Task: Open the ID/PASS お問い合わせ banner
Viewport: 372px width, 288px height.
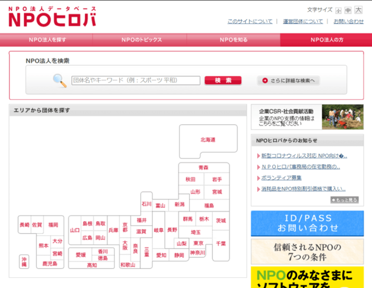Action: tap(307, 223)
